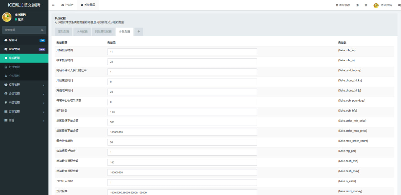
Task: Click the search magnifier icon in sidebar
Action: click(x=42, y=30)
